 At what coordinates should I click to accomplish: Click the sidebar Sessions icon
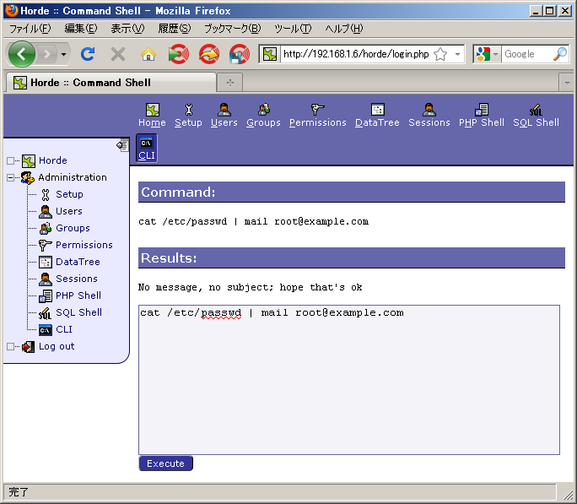pos(46,279)
